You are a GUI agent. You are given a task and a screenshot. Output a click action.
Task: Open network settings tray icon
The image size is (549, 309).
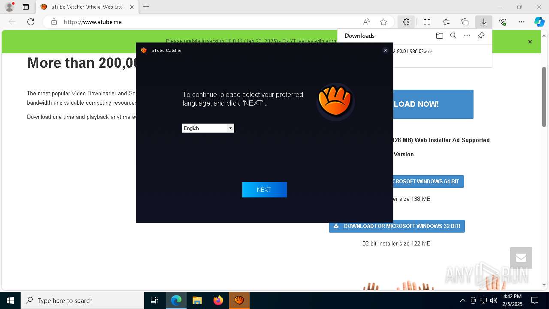tap(483, 300)
